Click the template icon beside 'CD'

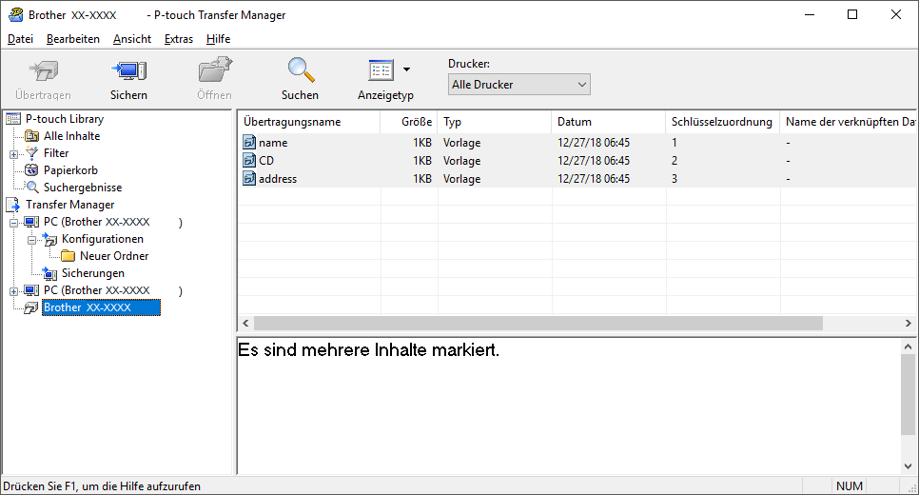click(249, 160)
